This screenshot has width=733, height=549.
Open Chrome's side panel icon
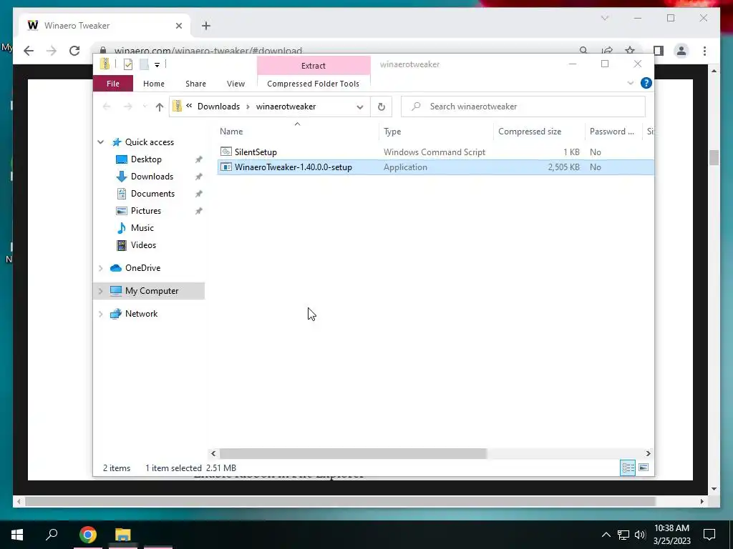click(659, 51)
